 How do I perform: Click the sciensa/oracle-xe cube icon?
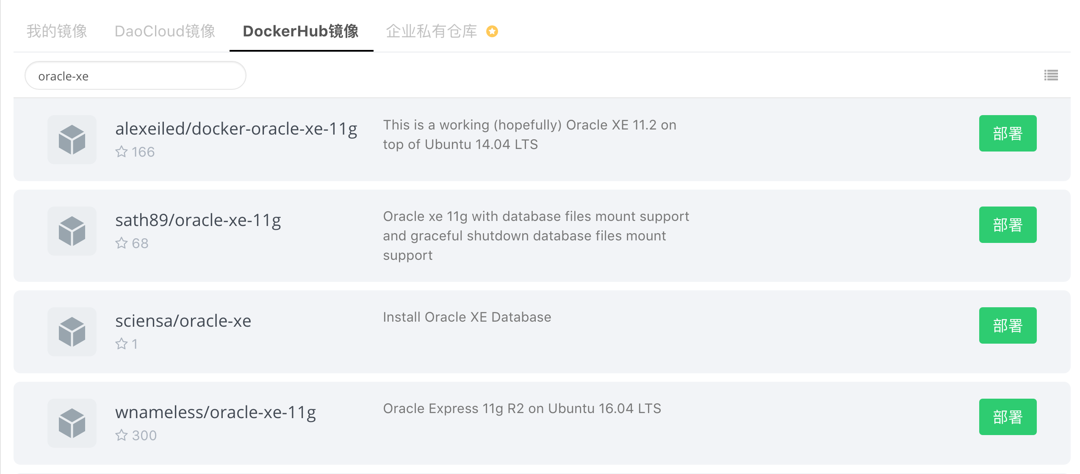coord(72,332)
